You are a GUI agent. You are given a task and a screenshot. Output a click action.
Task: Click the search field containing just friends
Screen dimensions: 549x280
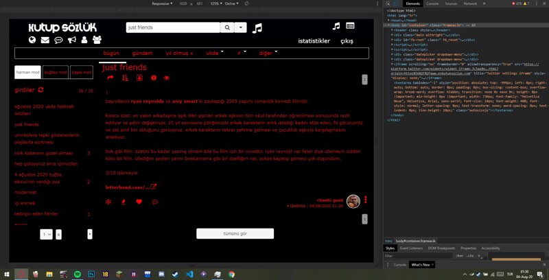(173, 27)
